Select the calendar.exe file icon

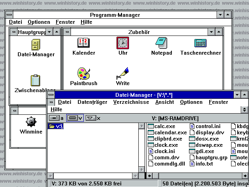point(151,133)
